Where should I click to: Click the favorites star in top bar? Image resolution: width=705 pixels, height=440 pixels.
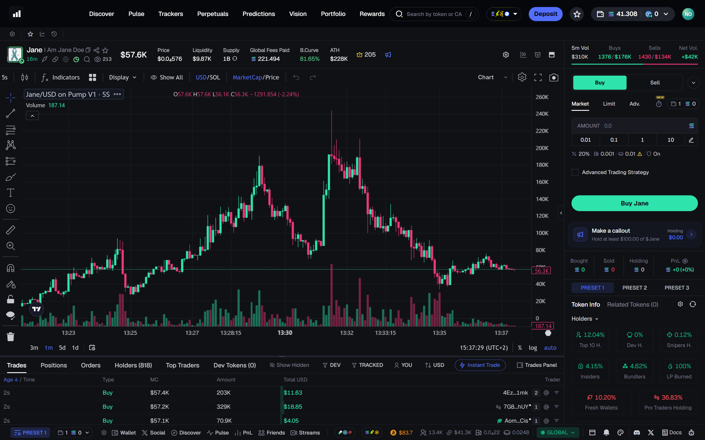tap(577, 14)
